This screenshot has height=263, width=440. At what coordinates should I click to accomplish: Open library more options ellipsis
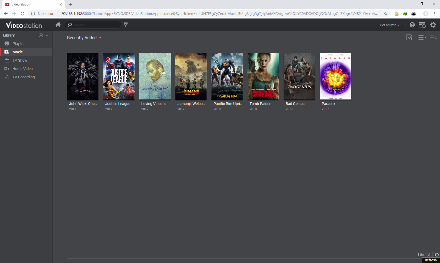(48, 35)
